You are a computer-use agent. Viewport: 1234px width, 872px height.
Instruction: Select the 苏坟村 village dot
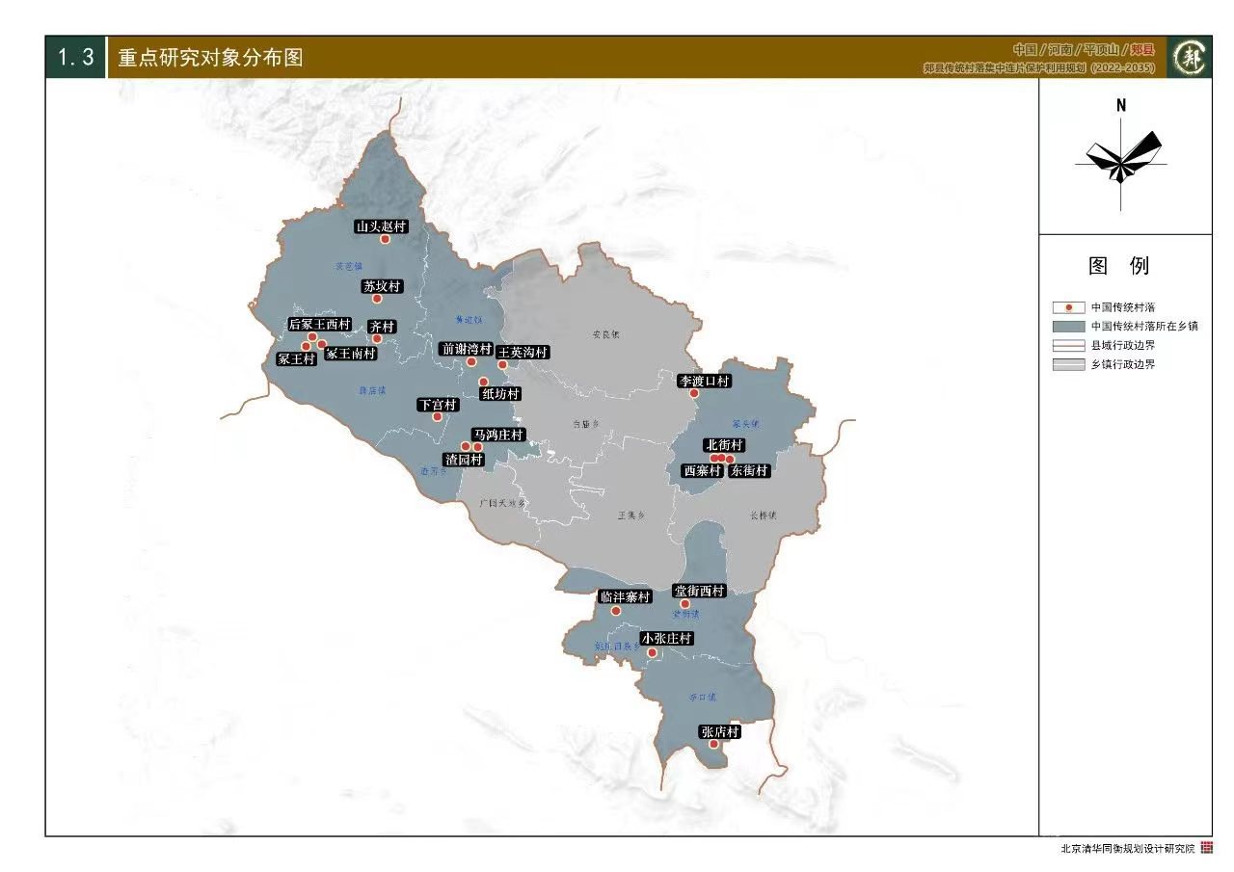(x=376, y=299)
